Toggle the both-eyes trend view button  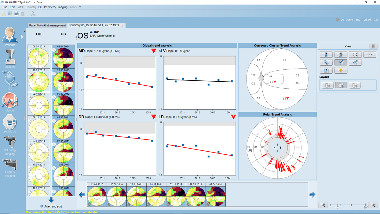click(355, 62)
